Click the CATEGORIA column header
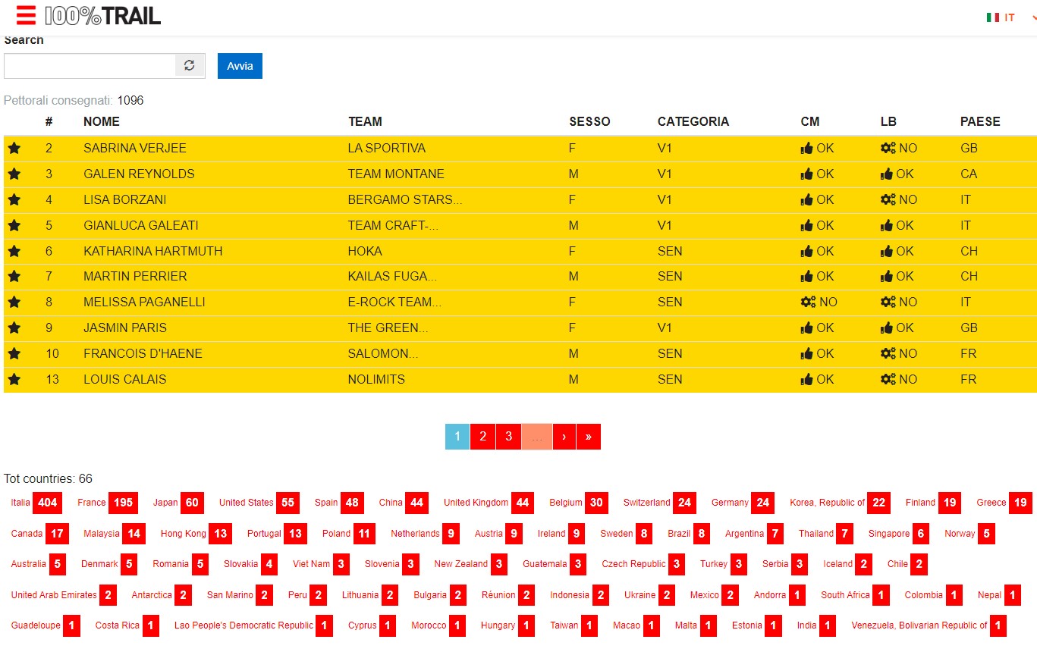Image resolution: width=1037 pixels, height=652 pixels. pyautogui.click(x=693, y=121)
